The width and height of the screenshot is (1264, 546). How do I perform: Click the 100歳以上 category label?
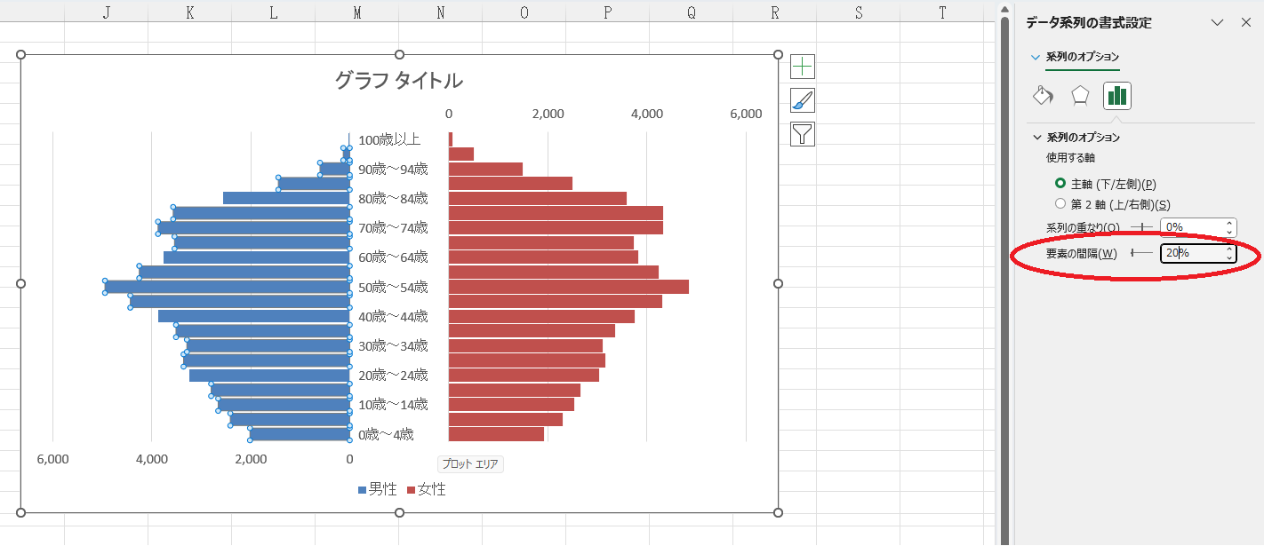389,139
